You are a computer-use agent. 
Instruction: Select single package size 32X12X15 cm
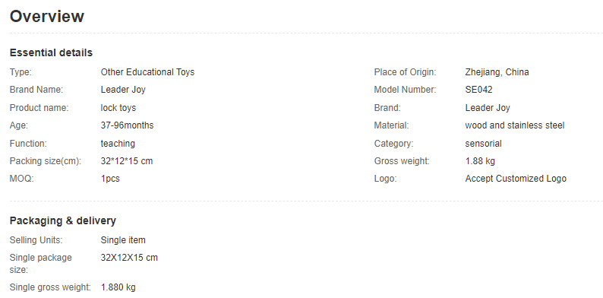[129, 258]
